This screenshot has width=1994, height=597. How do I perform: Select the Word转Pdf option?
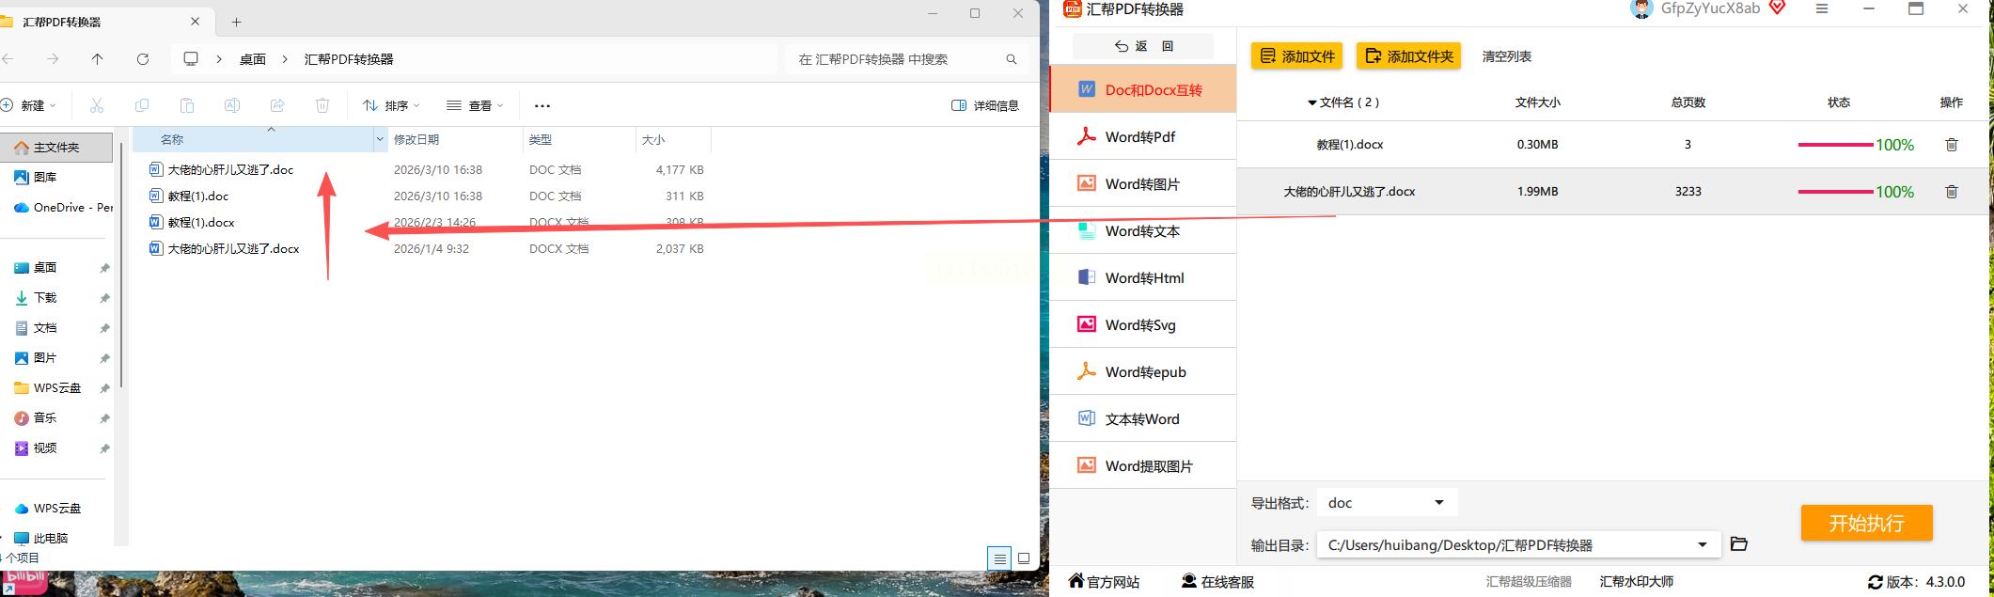1143,136
